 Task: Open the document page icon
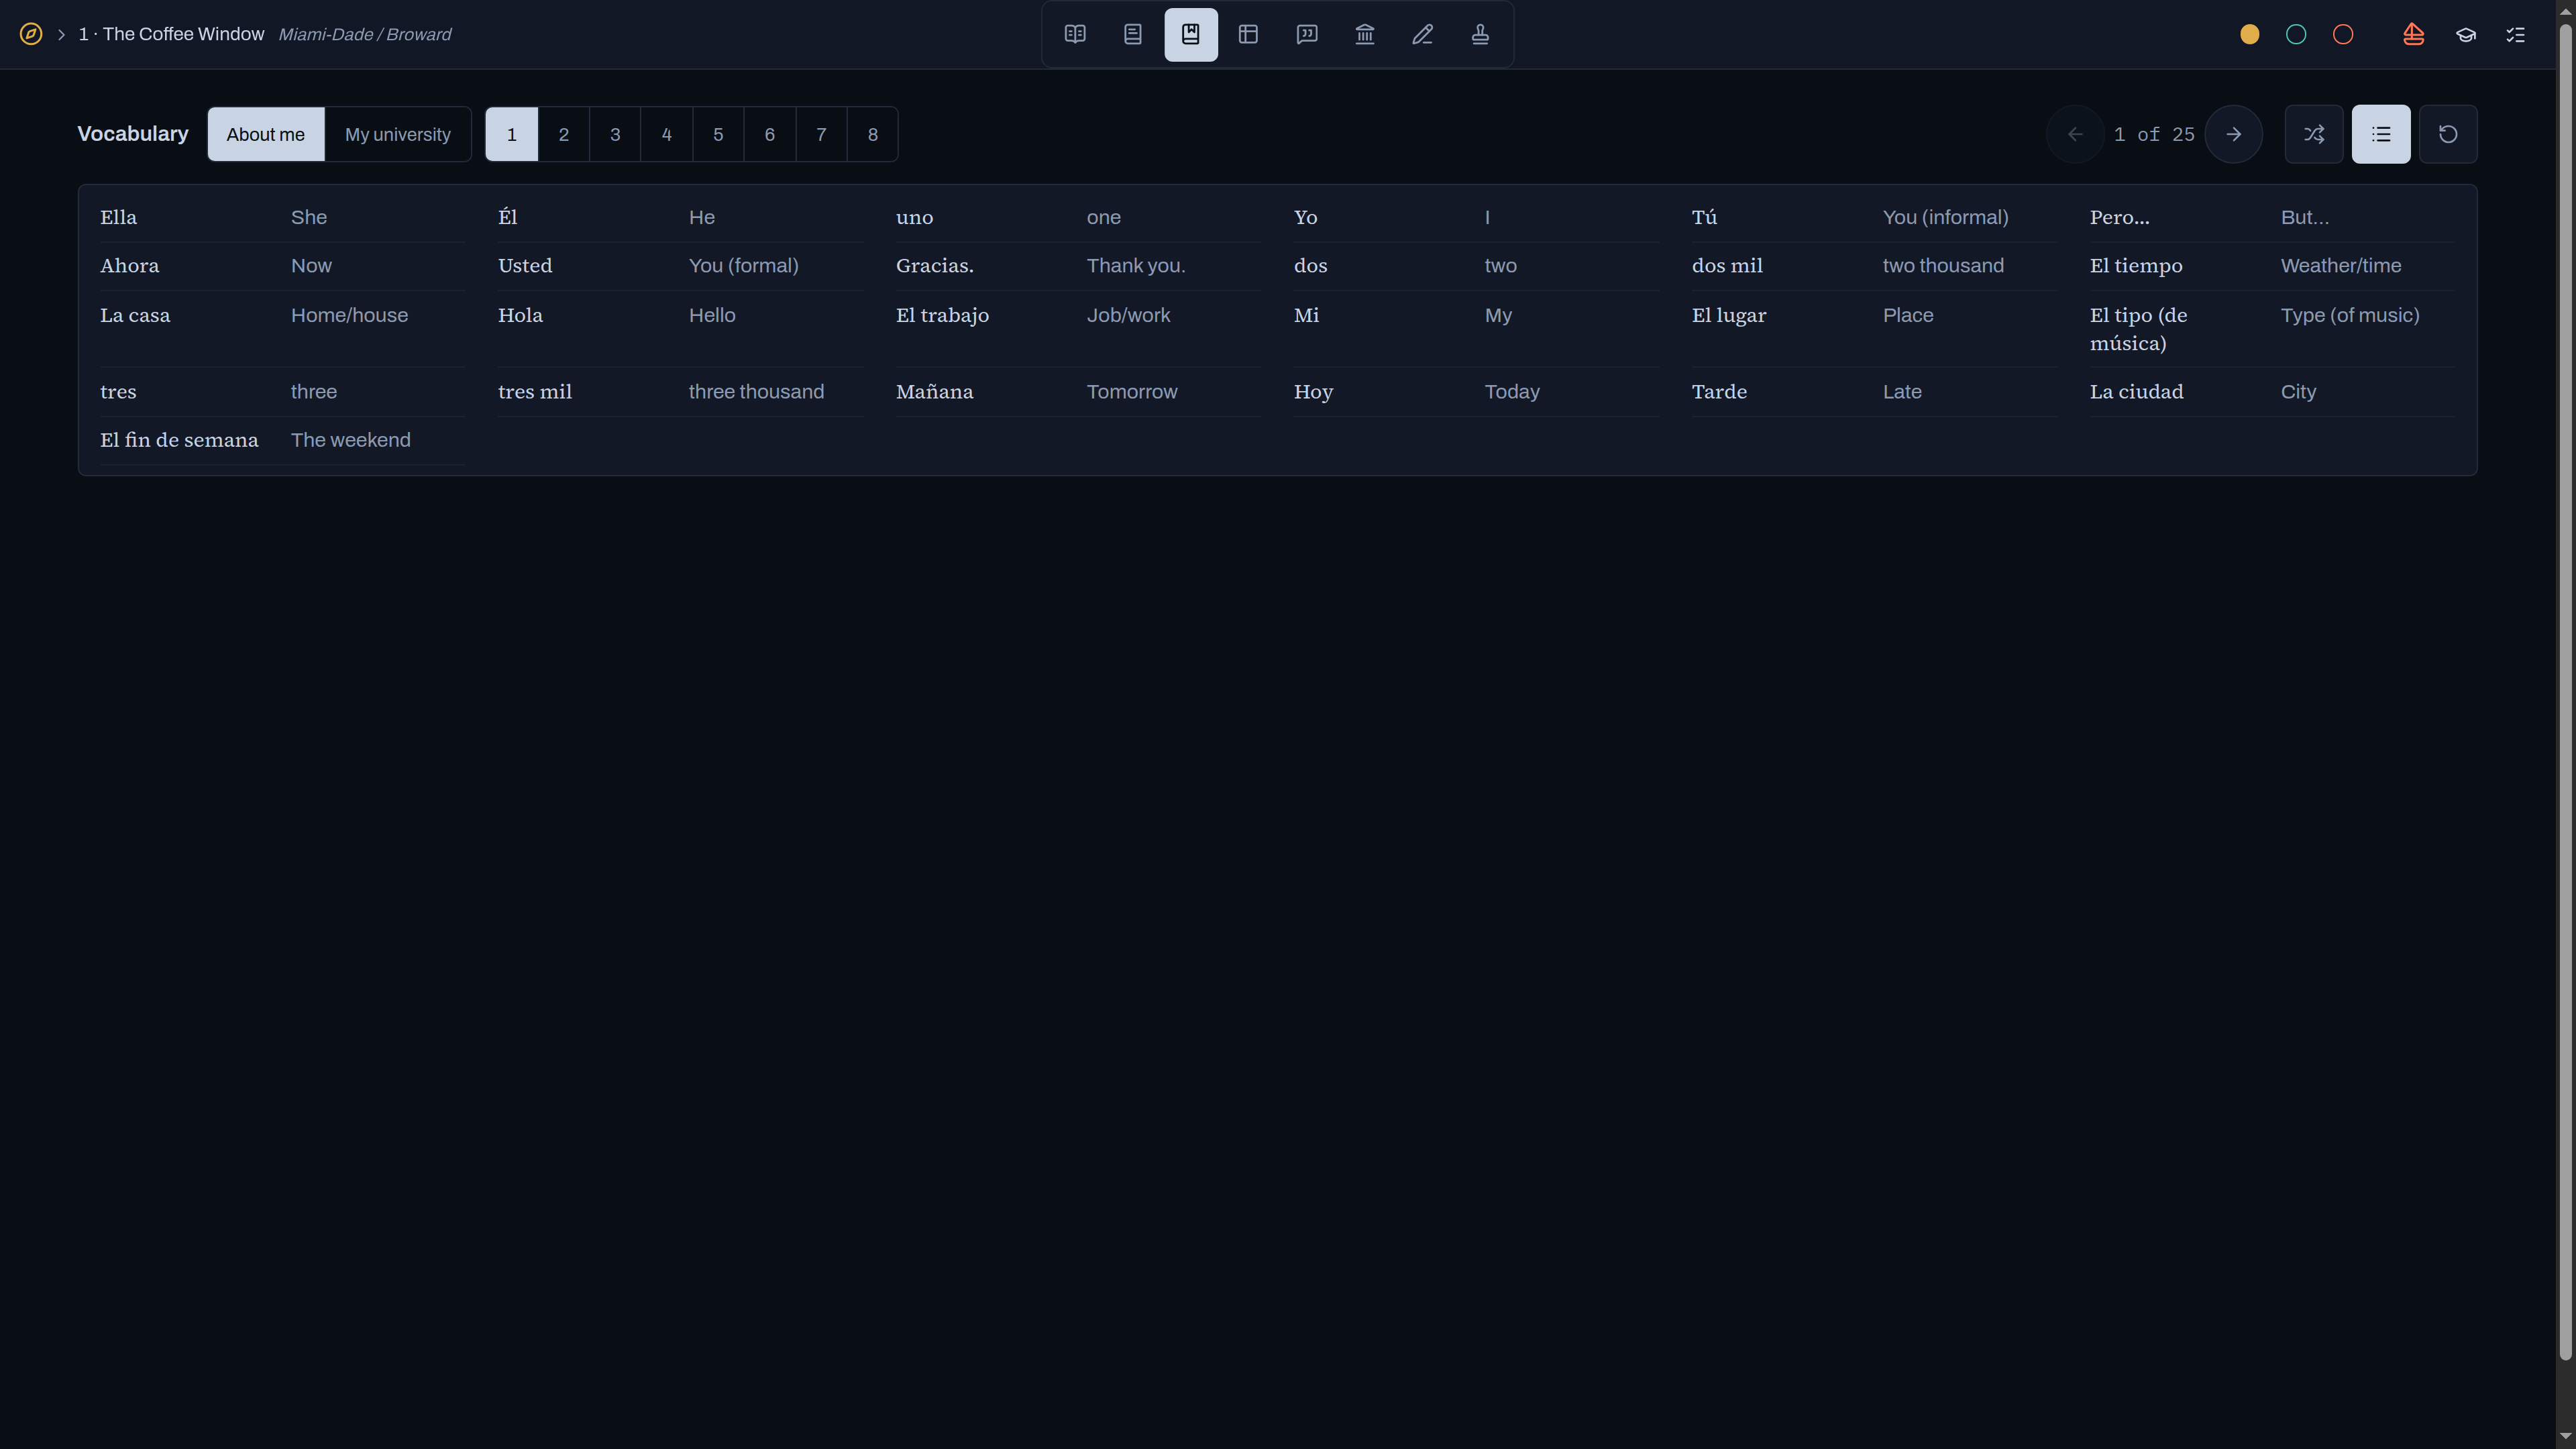pos(1133,34)
